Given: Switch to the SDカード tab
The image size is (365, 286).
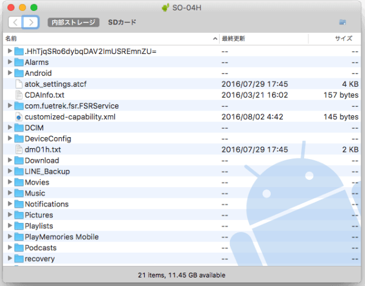Looking at the screenshot, I should (122, 22).
